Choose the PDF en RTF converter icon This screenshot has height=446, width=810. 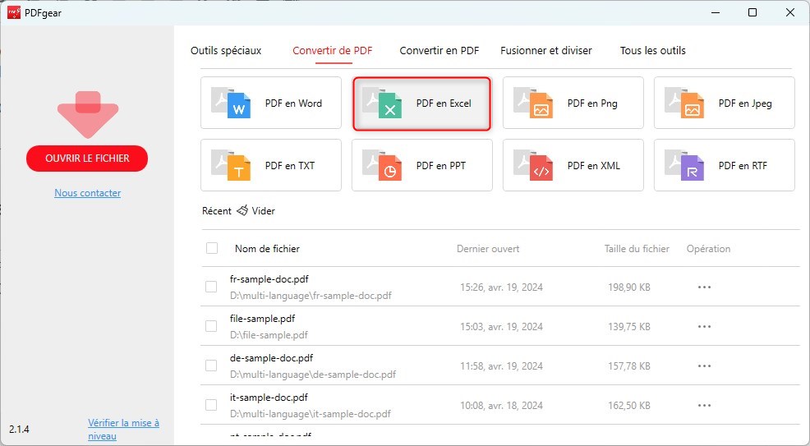(684, 165)
